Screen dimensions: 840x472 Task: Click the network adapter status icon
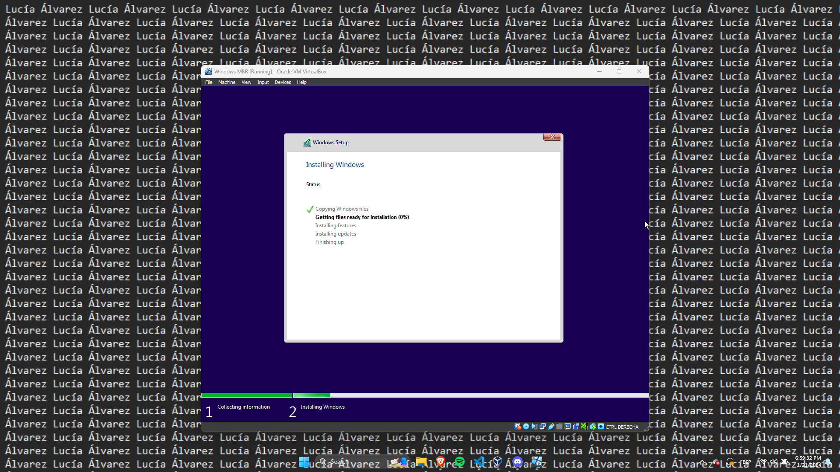click(x=542, y=427)
